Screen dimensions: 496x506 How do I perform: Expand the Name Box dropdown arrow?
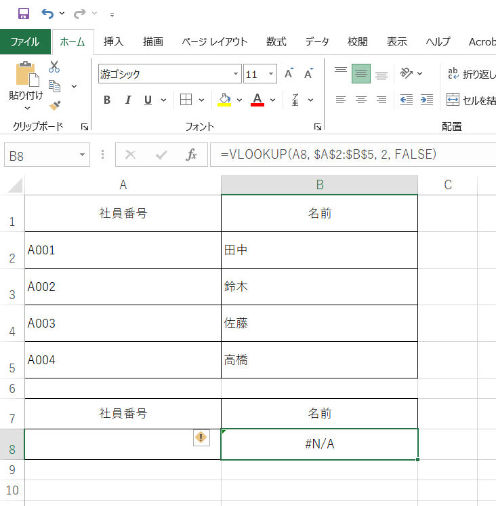(83, 155)
